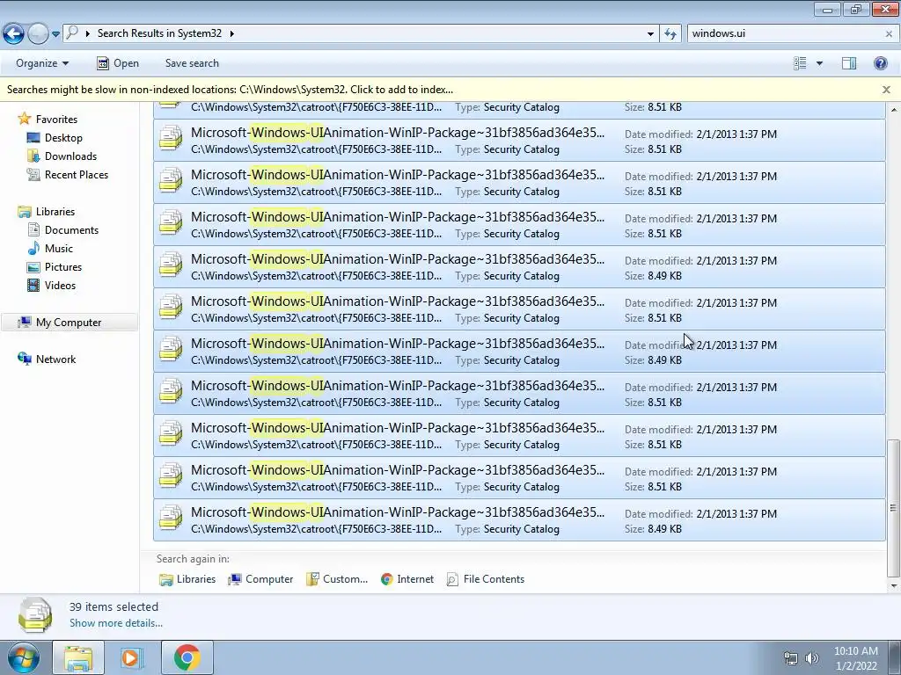Open the view options dropdown arrow

click(x=819, y=63)
